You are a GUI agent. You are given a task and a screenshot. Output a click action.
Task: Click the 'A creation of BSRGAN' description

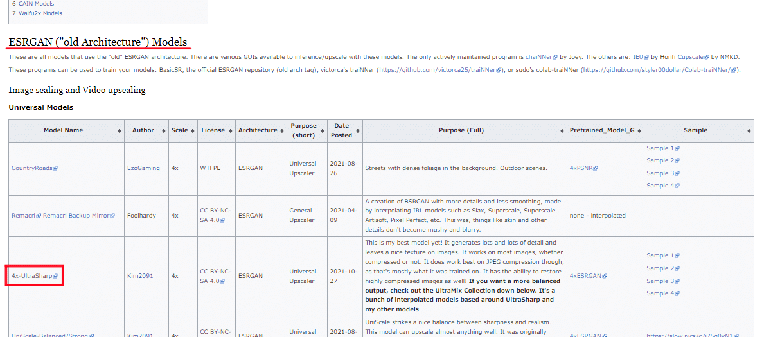pyautogui.click(x=463, y=216)
